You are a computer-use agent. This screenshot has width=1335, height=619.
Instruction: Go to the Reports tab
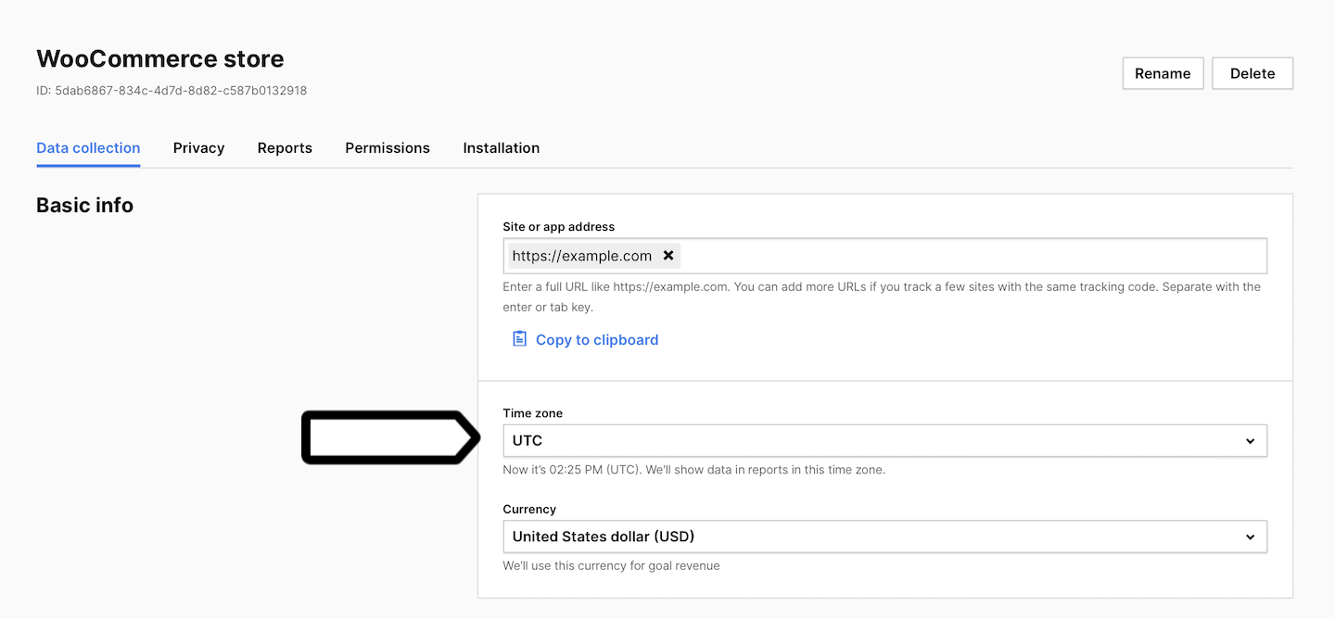[x=285, y=148]
